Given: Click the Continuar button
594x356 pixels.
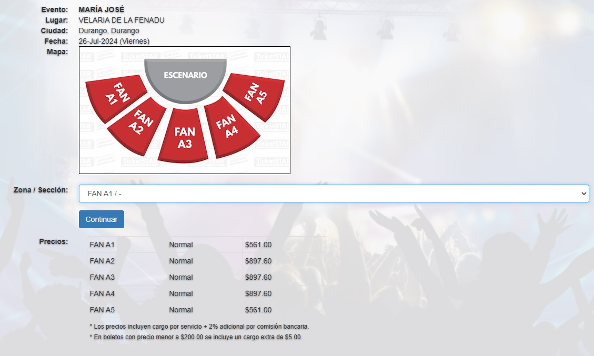Looking at the screenshot, I should coord(102,219).
